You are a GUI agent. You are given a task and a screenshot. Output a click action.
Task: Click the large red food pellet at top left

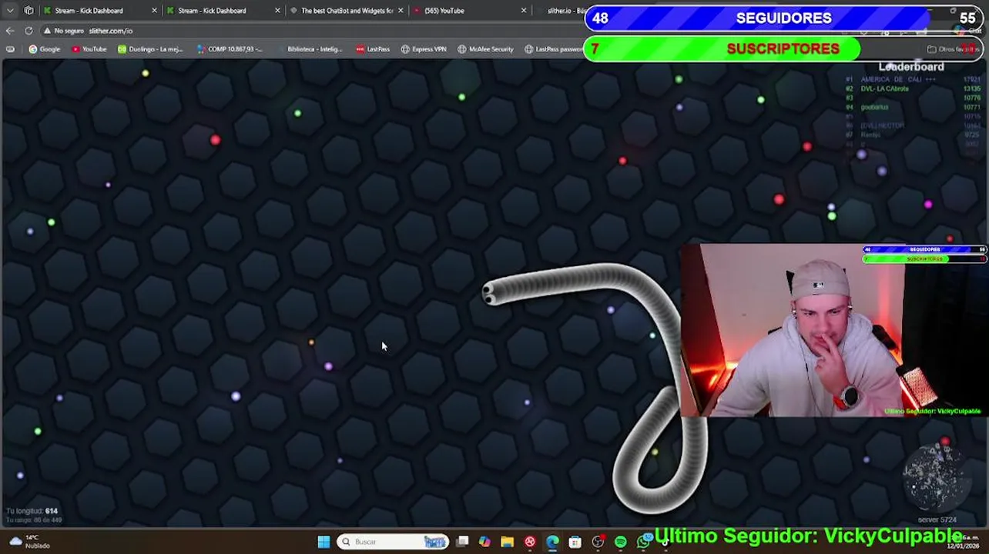(215, 140)
